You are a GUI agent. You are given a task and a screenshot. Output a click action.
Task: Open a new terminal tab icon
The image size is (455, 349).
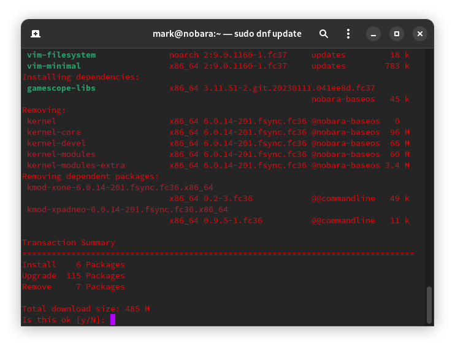point(36,34)
